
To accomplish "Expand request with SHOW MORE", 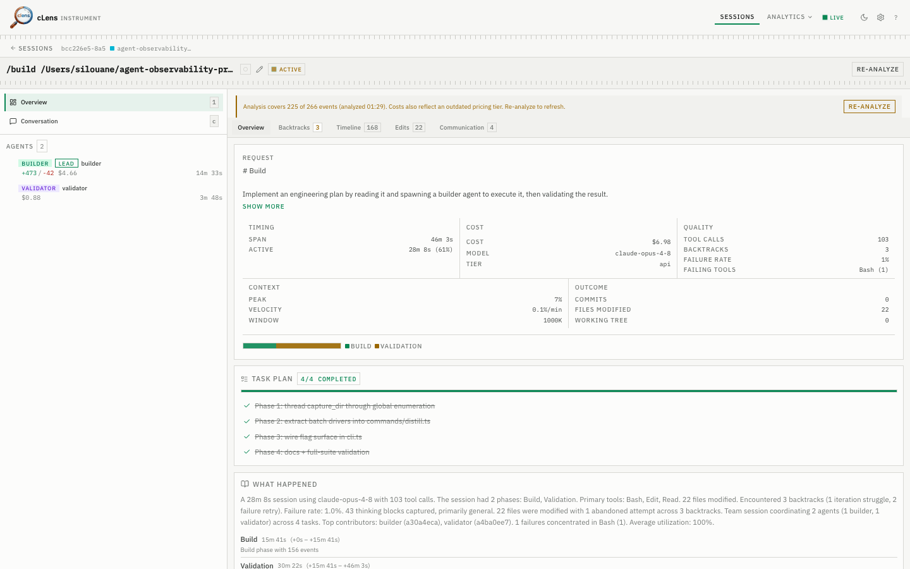I will coord(264,207).
